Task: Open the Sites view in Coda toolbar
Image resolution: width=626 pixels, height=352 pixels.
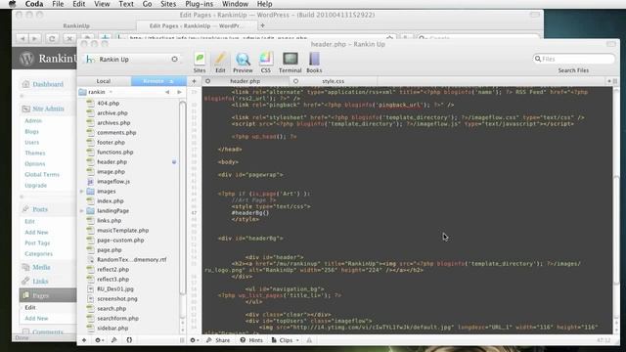Action: 200,63
